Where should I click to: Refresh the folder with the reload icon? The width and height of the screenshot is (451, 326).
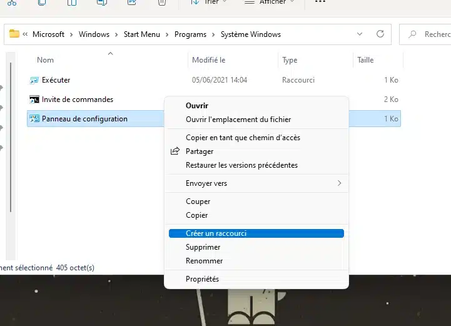(380, 34)
